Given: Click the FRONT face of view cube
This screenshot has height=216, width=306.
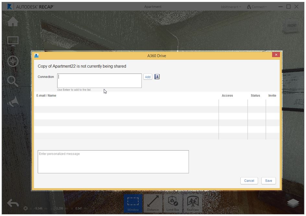Looking at the screenshot, I should pyautogui.click(x=292, y=26).
